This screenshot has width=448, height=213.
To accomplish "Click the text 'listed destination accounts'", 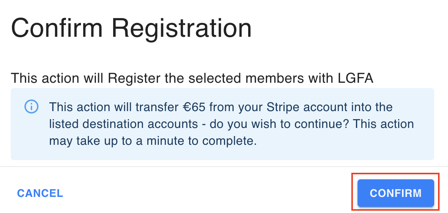I will 124,124.
